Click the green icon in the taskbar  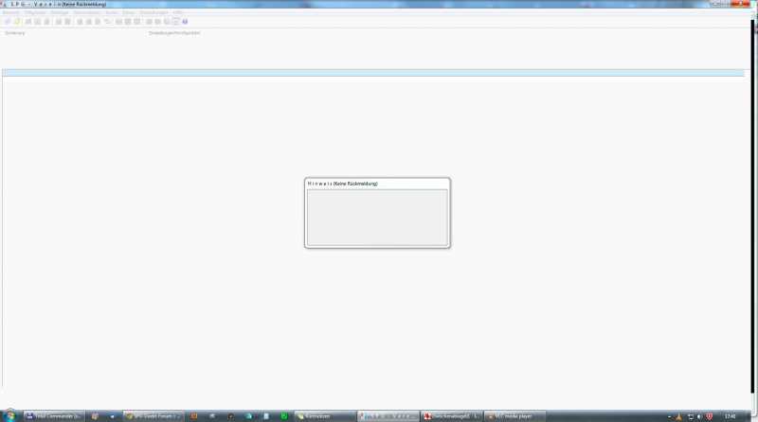pos(283,416)
